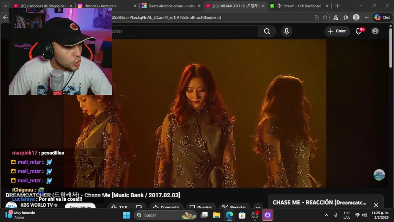The width and height of the screenshot is (394, 222).
Task: Open Task View on taskbar
Action: 204,215
